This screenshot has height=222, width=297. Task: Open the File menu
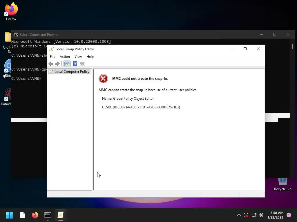52,57
